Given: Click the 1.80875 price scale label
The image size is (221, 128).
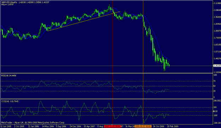Looking at the screenshot, I should [217, 31].
